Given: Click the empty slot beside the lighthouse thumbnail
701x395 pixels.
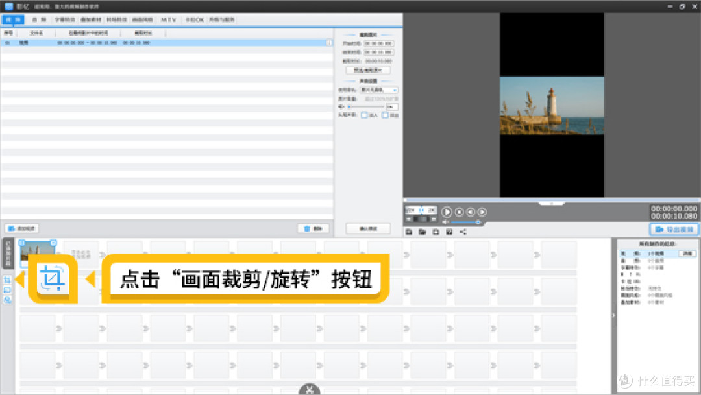Looking at the screenshot, I should pyautogui.click(x=80, y=254).
